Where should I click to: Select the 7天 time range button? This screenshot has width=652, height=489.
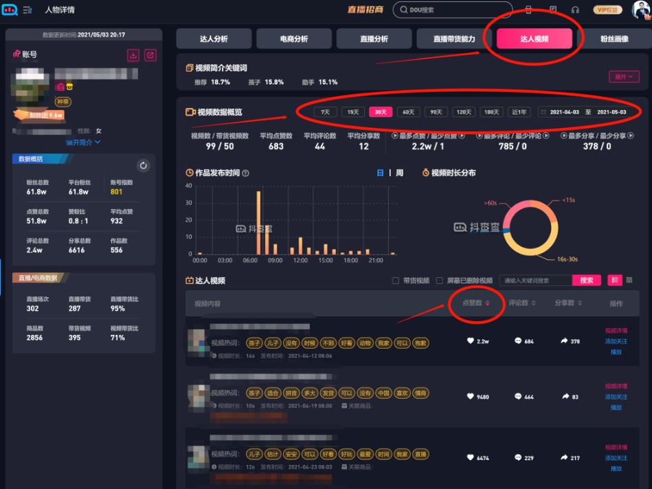click(x=325, y=112)
